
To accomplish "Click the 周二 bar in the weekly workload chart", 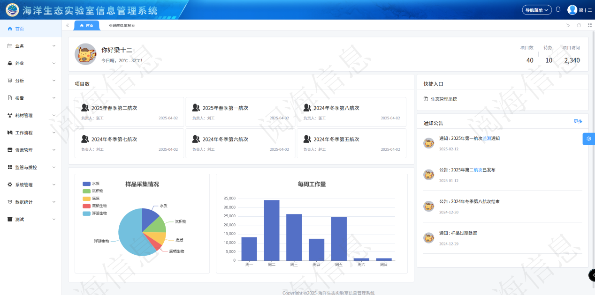I will coord(272,230).
